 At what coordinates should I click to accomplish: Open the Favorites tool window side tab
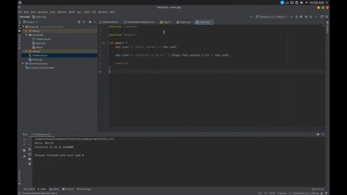(20, 177)
